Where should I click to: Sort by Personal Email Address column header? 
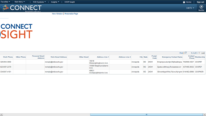tap(38, 57)
